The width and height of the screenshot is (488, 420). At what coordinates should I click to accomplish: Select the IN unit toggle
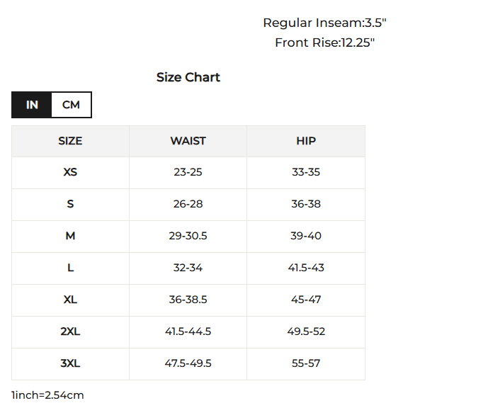pos(32,105)
